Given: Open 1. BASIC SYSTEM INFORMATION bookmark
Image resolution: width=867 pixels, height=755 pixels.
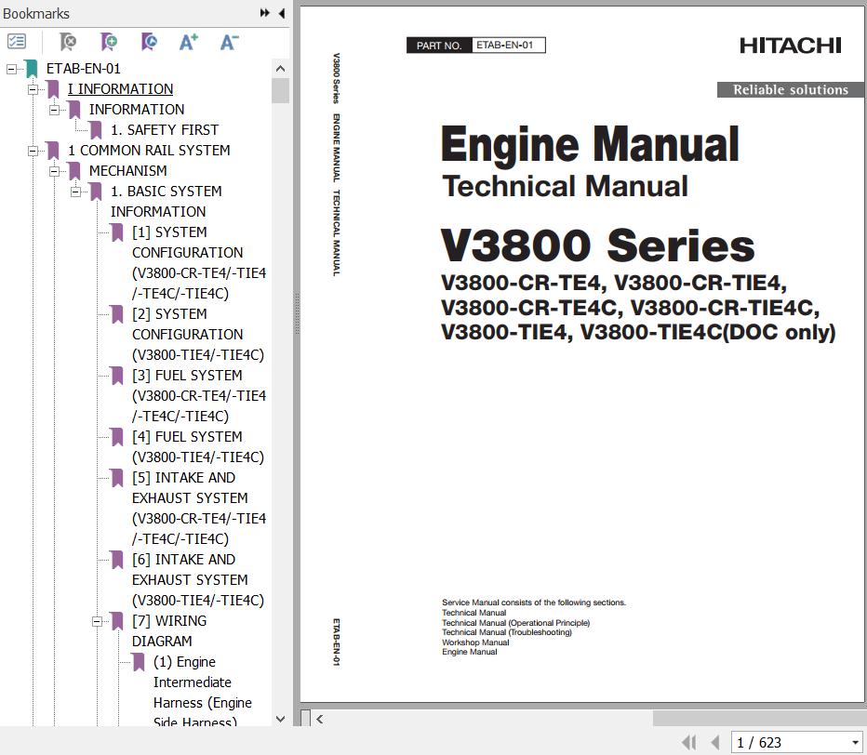Looking at the screenshot, I should point(166,201).
